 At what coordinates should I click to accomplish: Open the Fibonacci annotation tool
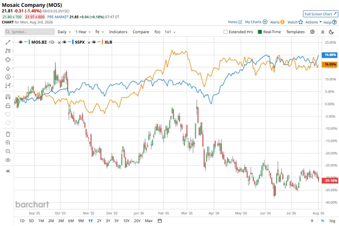tap(8, 51)
